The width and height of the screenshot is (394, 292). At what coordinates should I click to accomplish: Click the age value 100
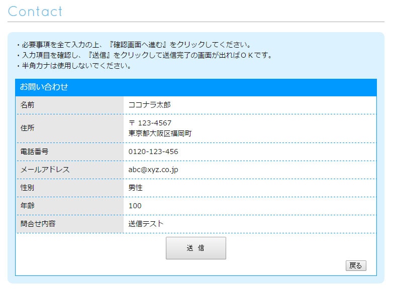(135, 206)
